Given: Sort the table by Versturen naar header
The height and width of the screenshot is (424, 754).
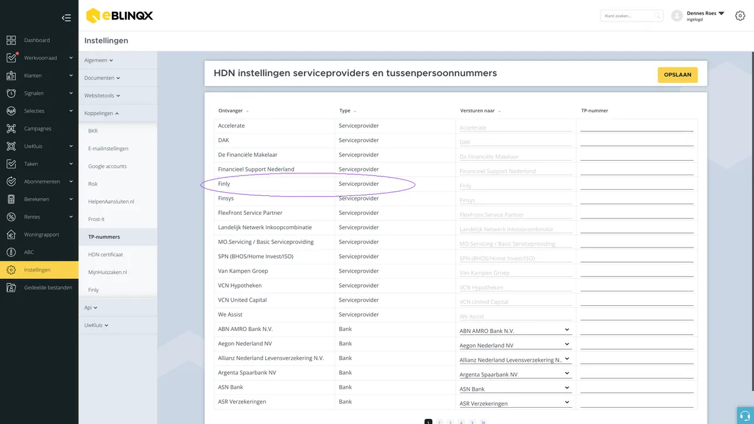Looking at the screenshot, I should click(x=480, y=111).
